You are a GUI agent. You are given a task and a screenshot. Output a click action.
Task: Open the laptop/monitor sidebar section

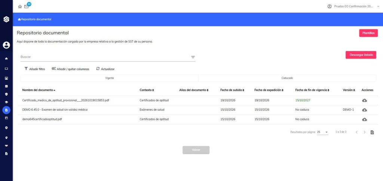6,69
